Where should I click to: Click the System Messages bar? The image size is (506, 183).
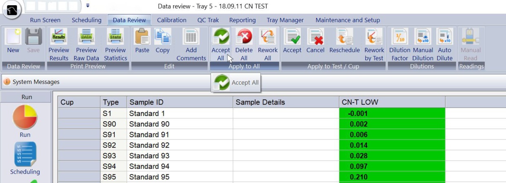36,82
